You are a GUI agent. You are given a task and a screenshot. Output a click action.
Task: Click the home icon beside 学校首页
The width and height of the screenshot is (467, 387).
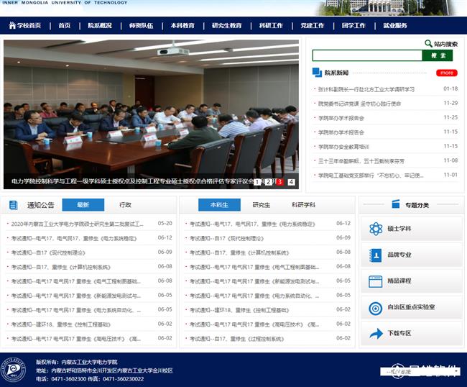click(12, 26)
